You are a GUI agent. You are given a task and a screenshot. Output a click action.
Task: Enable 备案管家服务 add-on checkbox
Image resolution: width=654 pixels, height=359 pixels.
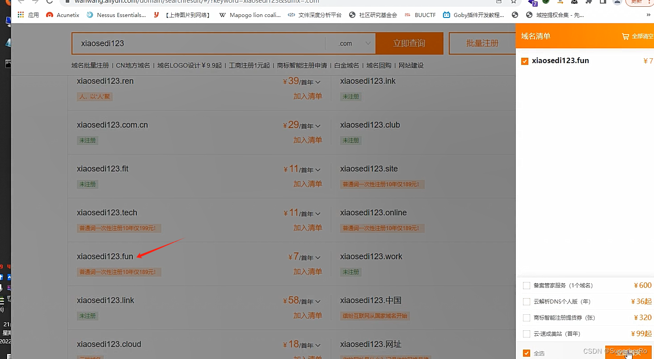click(526, 285)
